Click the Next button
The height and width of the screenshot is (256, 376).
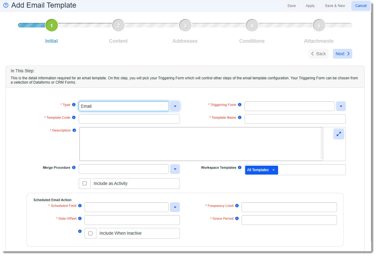(x=342, y=54)
